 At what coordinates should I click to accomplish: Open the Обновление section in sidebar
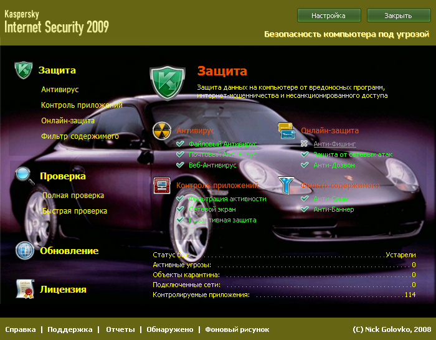pyautogui.click(x=69, y=251)
